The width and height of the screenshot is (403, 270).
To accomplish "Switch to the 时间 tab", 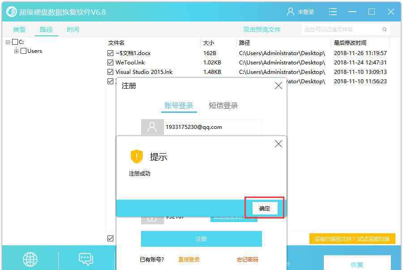I will pos(73,30).
